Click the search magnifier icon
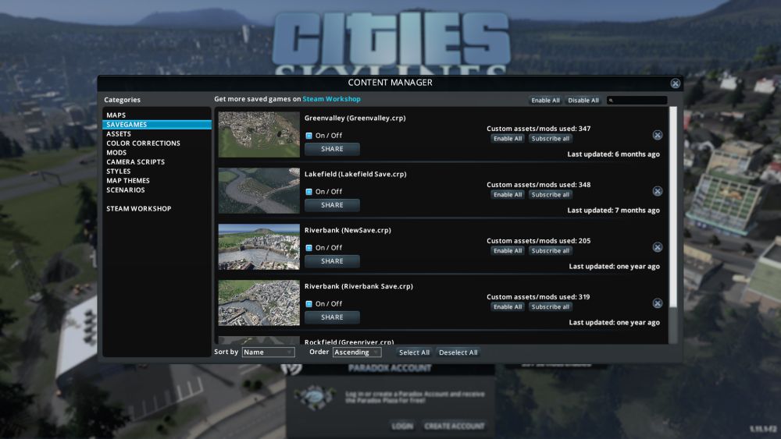 pos(612,101)
